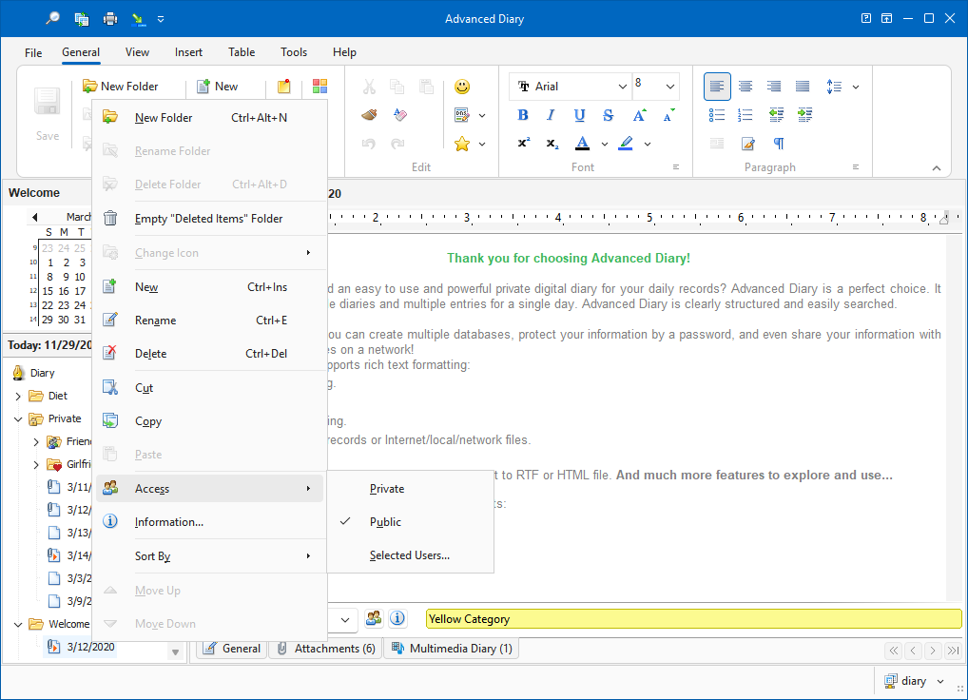This screenshot has height=700, width=968.
Task: Toggle center paragraph alignment
Action: click(x=745, y=87)
